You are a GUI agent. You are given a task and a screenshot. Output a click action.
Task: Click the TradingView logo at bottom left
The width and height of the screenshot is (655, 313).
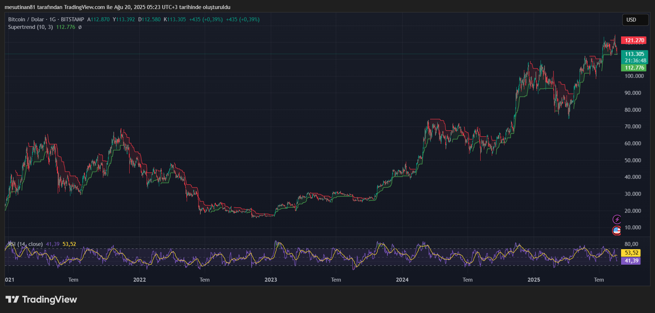[x=41, y=300]
